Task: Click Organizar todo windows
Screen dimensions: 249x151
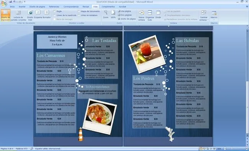Action: [150, 15]
